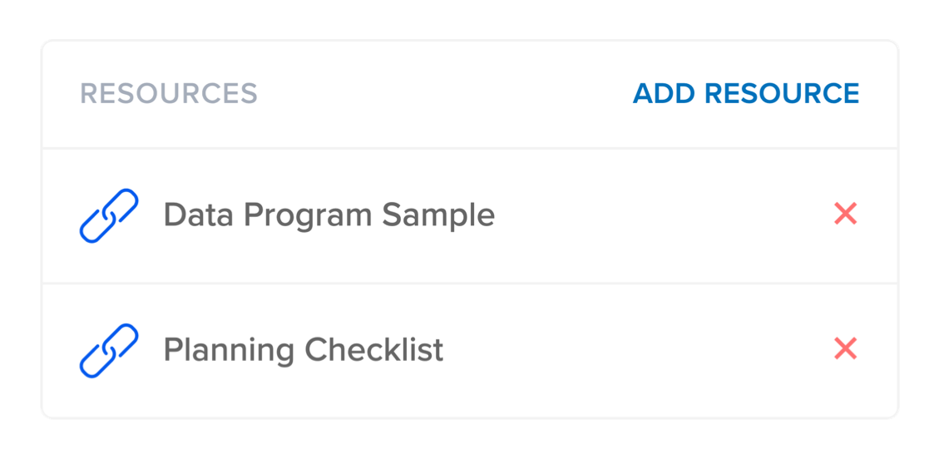Click the ADD RESOURCE link
The width and height of the screenshot is (939, 464).
(x=745, y=93)
